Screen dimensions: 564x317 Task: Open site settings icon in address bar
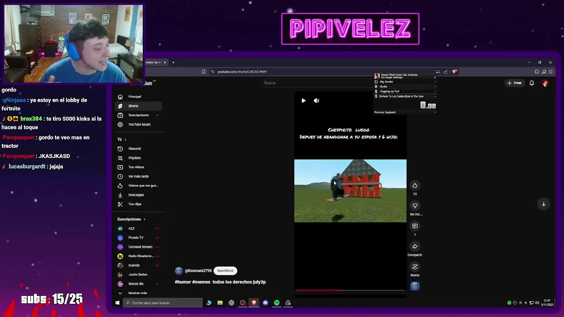click(212, 72)
